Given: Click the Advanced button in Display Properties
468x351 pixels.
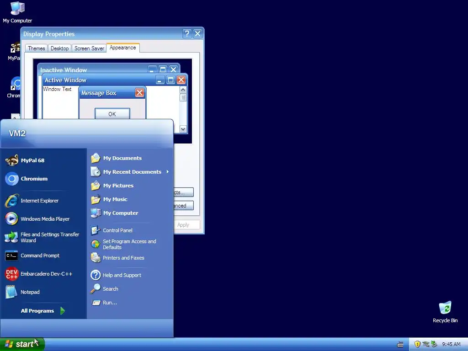Looking at the screenshot, I should pos(183,205).
